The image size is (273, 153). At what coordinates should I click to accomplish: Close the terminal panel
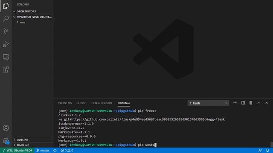coord(267,103)
